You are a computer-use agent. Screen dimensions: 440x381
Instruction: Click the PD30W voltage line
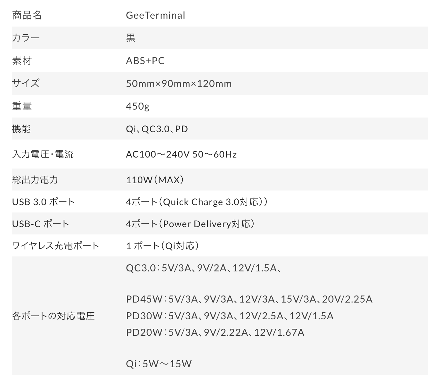coord(230,316)
